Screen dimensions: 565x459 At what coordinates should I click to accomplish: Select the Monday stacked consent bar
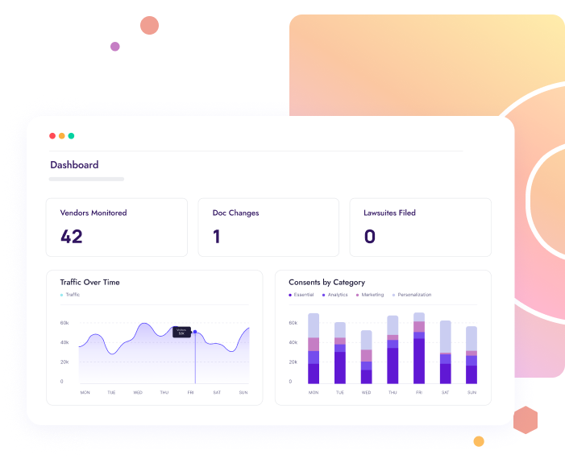click(x=314, y=349)
